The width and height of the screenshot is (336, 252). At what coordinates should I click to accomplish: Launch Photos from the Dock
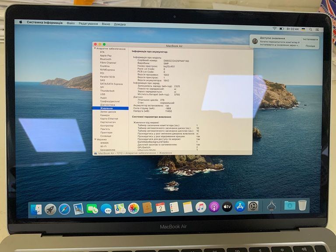(133, 208)
